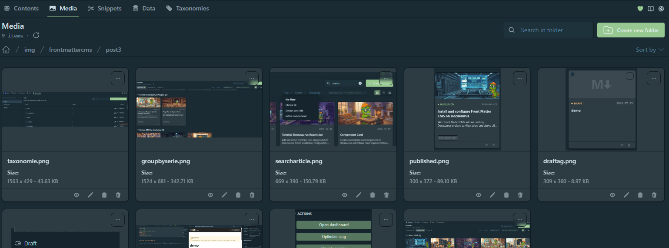Copy taxonomie.png path with the clipboard icon

(104, 195)
